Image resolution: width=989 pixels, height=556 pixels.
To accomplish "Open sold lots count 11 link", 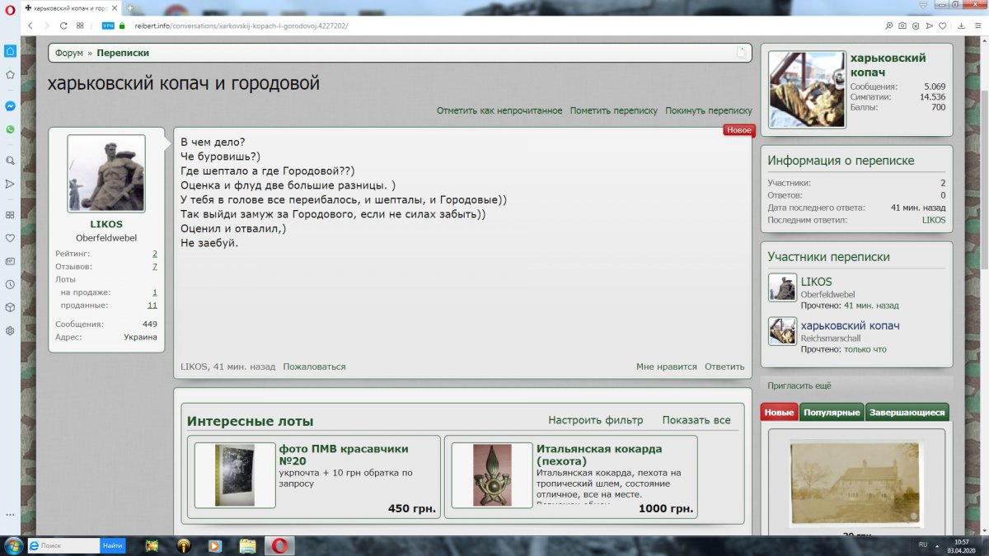I will pos(152,305).
